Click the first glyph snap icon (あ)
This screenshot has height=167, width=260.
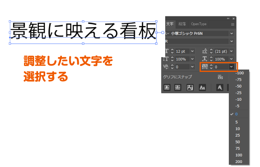(167, 87)
